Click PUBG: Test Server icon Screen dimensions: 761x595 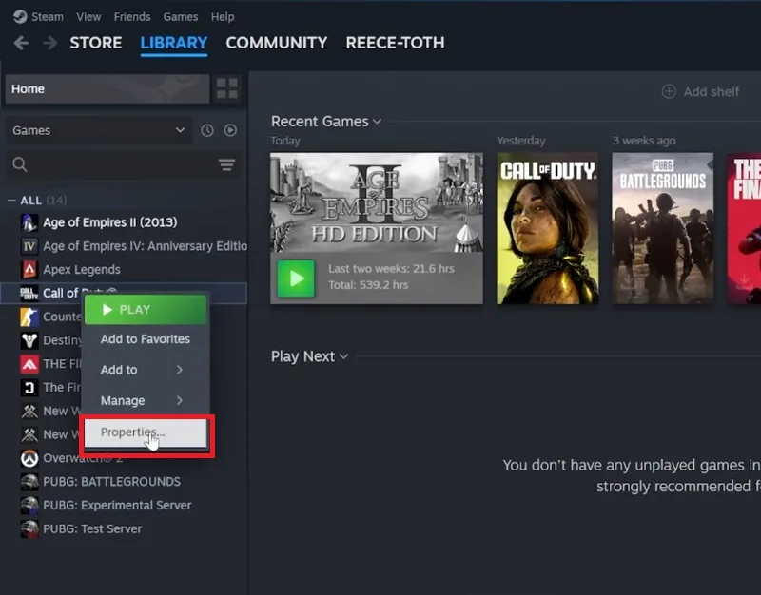point(29,529)
